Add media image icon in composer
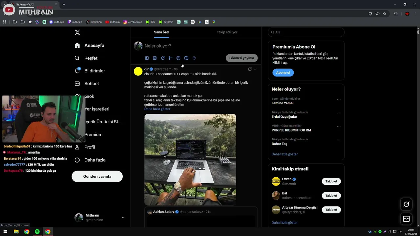Viewport: 420px width, 236px height. click(x=147, y=58)
